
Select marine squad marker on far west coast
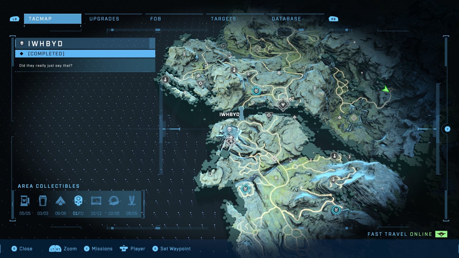point(165,79)
